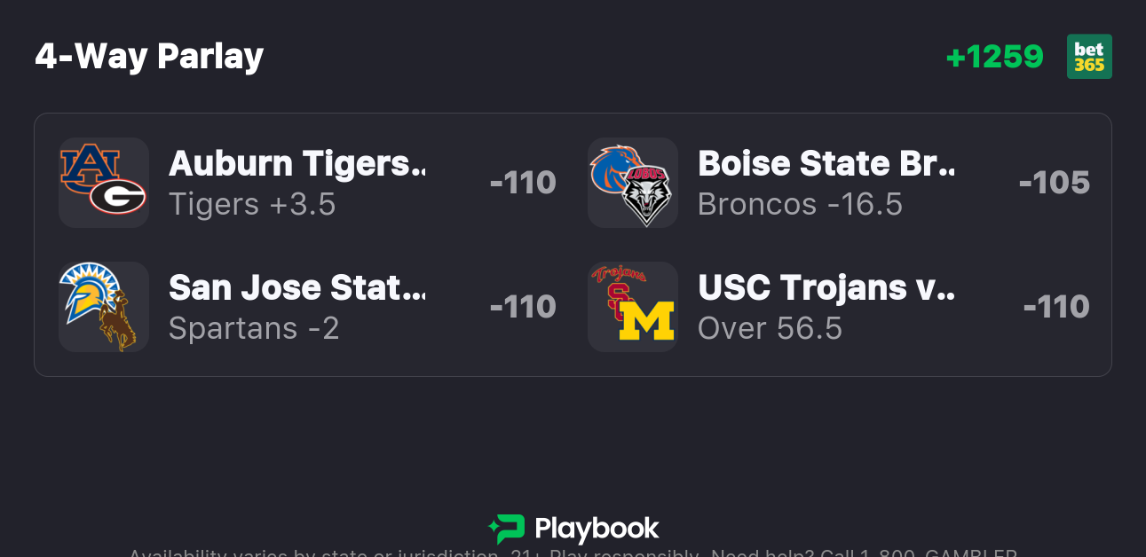Select the Tigers +3.5 spread pick
This screenshot has height=557, width=1146.
pyautogui.click(x=252, y=205)
